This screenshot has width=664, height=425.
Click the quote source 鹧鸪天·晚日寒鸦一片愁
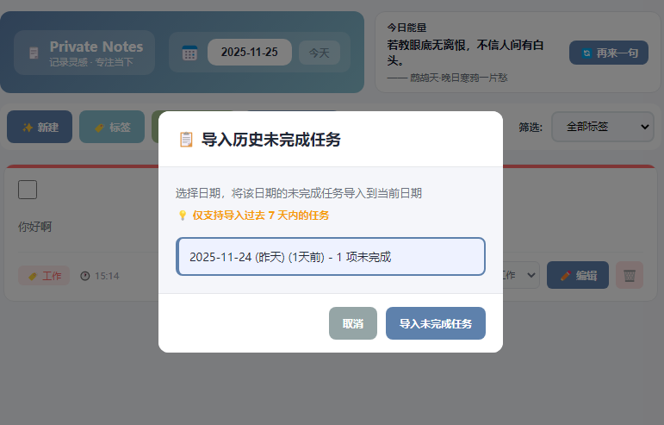459,78
